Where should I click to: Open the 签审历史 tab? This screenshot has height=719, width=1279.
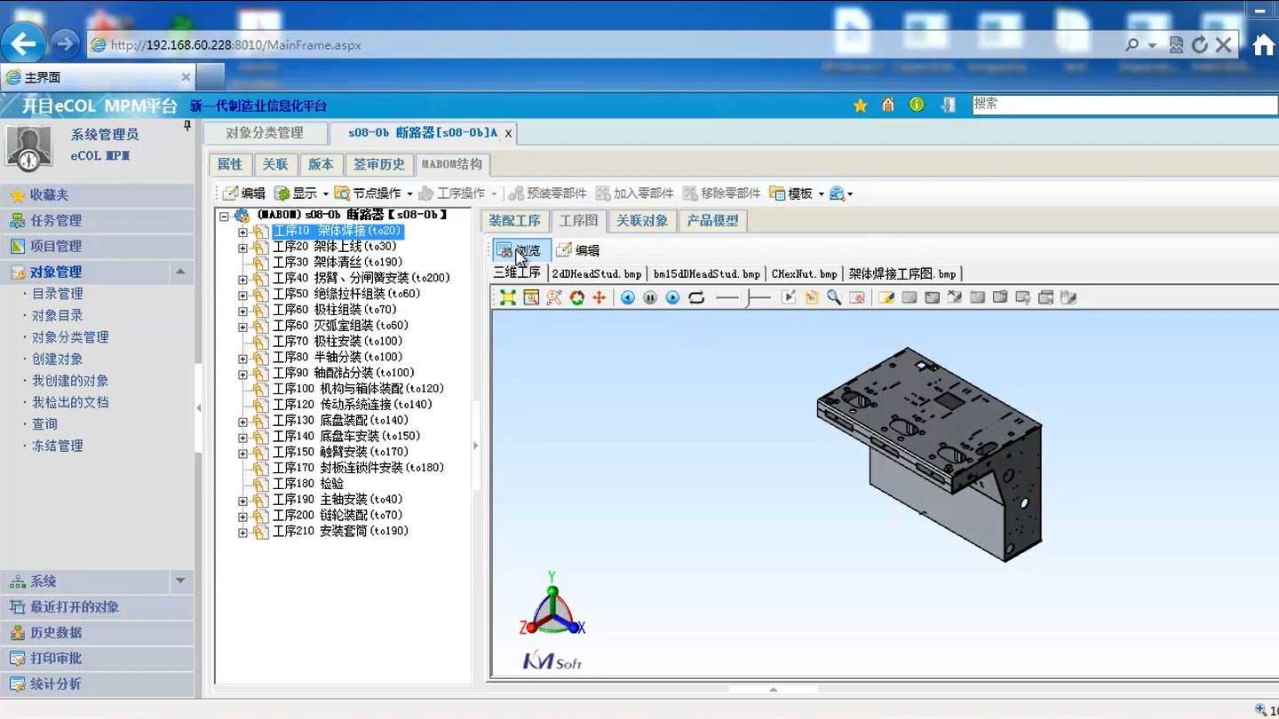coord(379,164)
